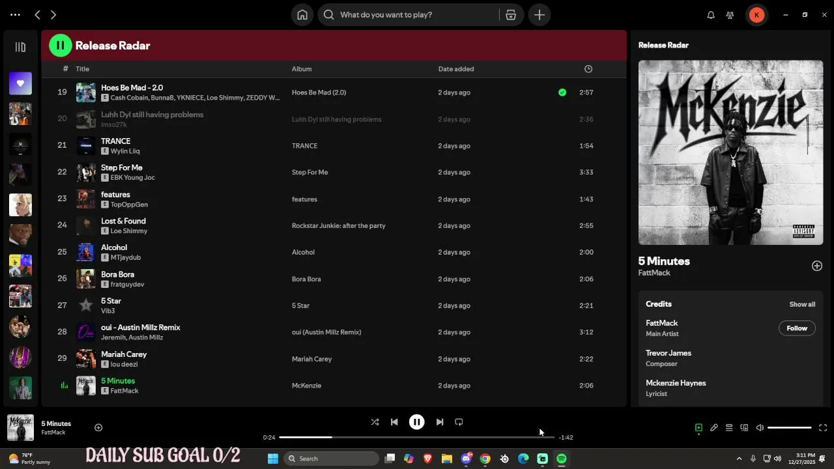Skip to previous track
Image resolution: width=834 pixels, height=469 pixels.
pyautogui.click(x=394, y=422)
